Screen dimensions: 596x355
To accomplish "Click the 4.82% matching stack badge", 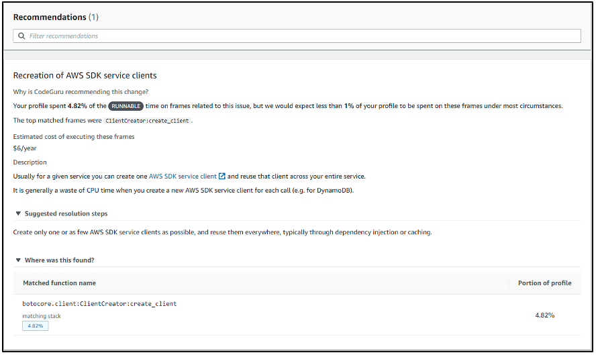I will 36,326.
